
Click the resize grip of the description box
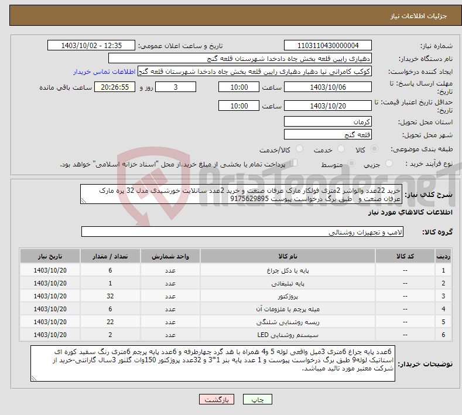84,201
